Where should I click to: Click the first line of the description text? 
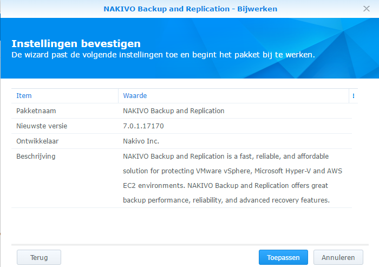[x=226, y=157]
